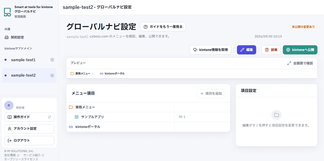The height and width of the screenshot is (161, 324).
Task: Click the gray folder icon in 項目設定 panel
Action: [x=276, y=115]
